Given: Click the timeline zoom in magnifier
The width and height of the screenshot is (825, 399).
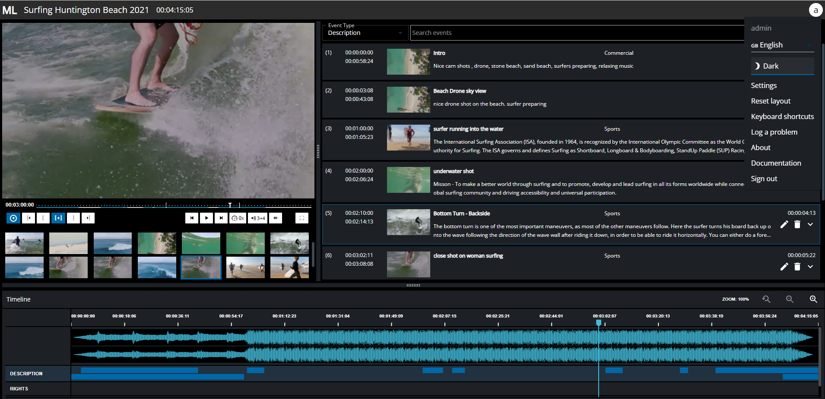Looking at the screenshot, I should [813, 299].
